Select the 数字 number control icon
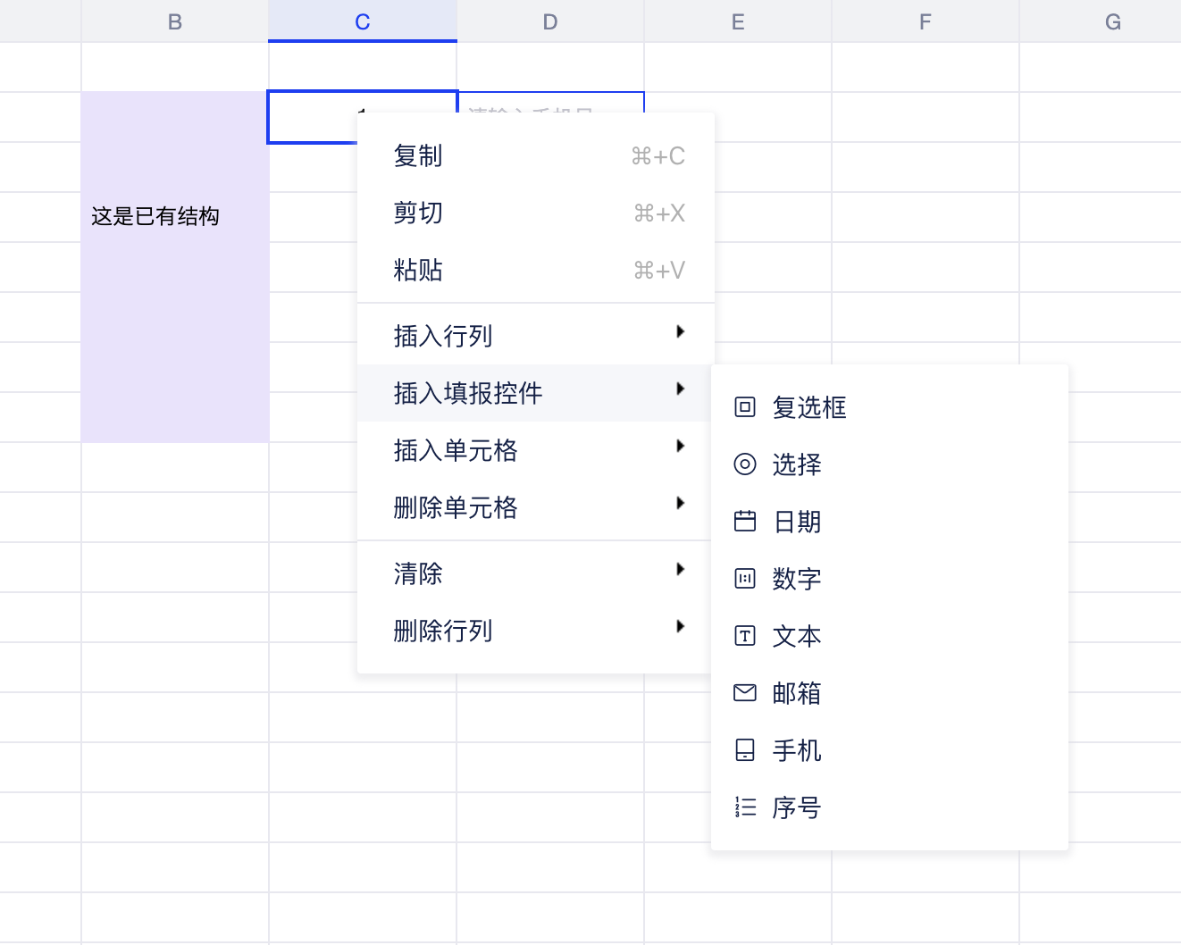The image size is (1181, 945). [x=744, y=578]
